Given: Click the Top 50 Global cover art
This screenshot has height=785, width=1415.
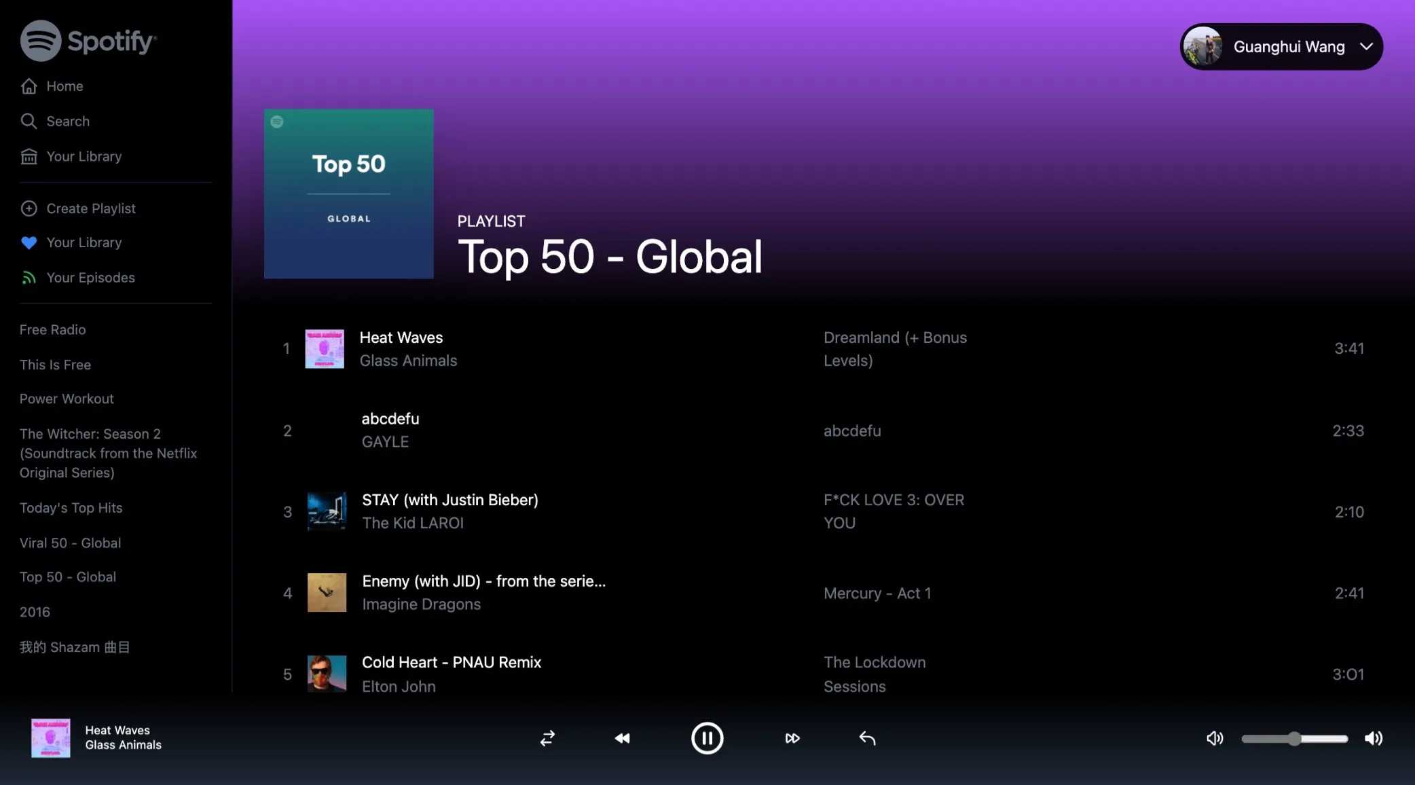Looking at the screenshot, I should pyautogui.click(x=348, y=194).
